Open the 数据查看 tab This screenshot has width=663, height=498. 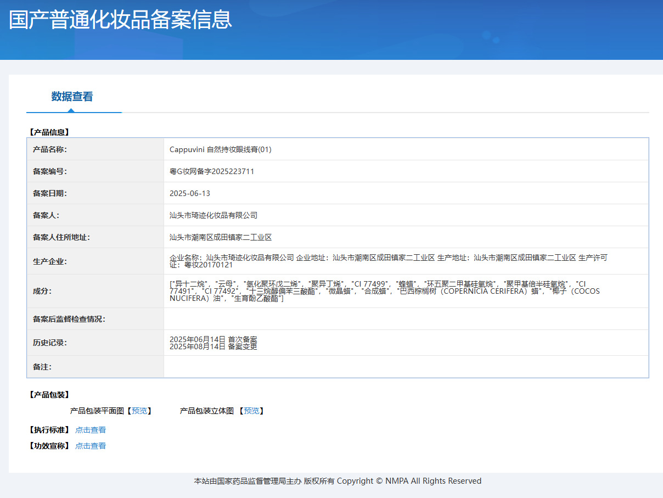[72, 97]
